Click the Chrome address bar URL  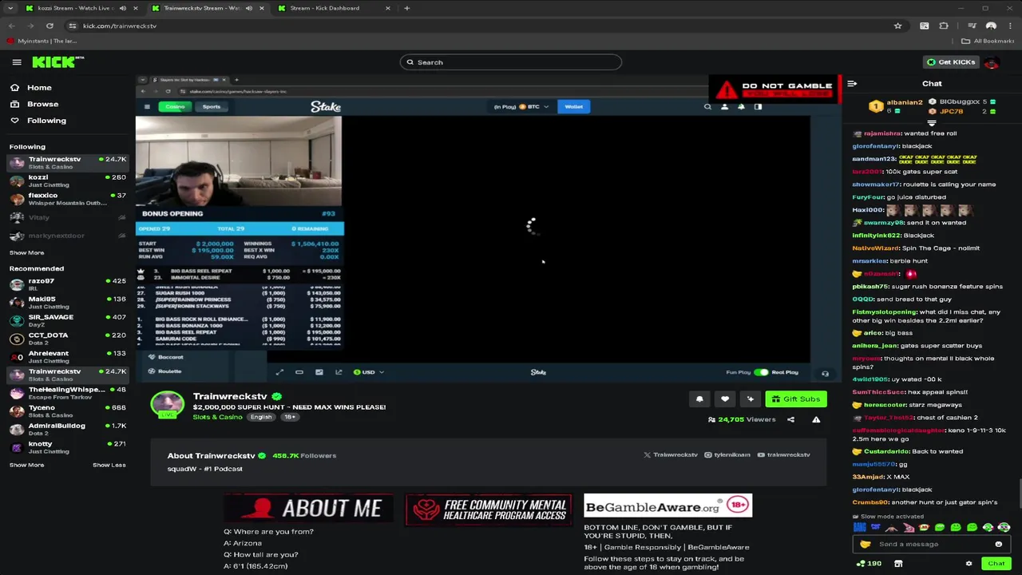(120, 26)
